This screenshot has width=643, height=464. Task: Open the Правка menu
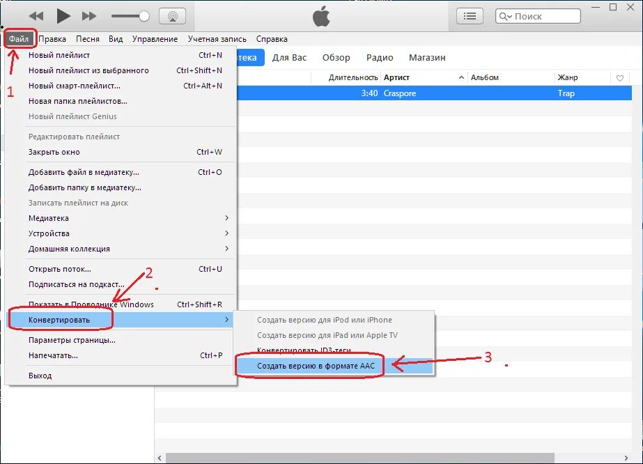click(x=52, y=39)
